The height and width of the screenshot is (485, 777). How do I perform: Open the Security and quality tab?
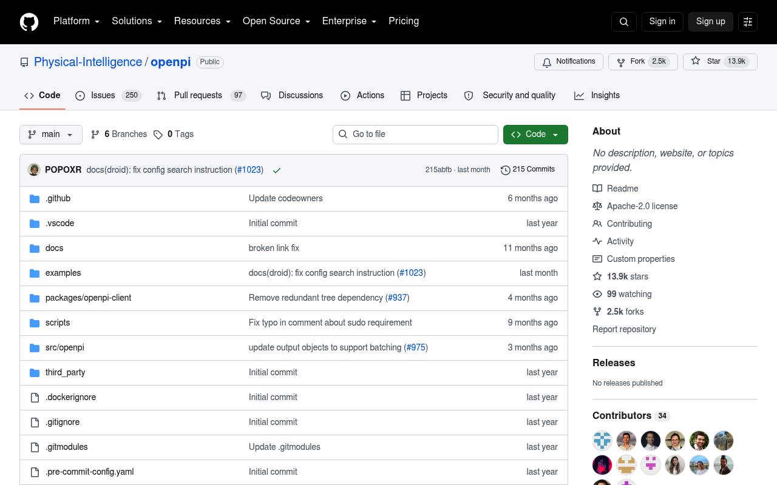click(x=510, y=95)
